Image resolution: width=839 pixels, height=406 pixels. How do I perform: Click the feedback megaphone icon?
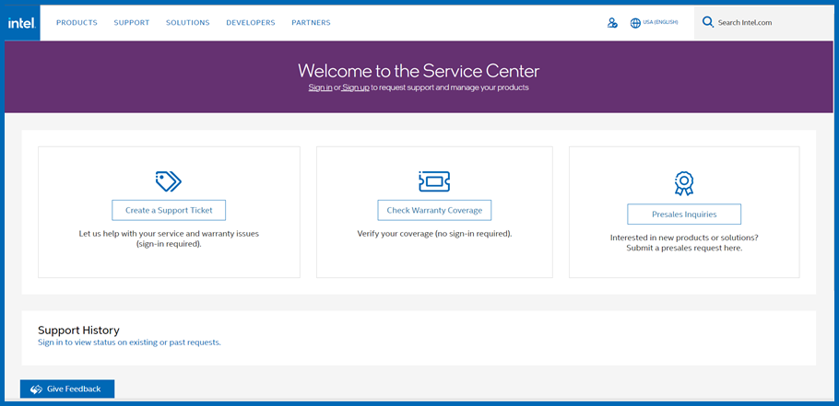pos(36,389)
